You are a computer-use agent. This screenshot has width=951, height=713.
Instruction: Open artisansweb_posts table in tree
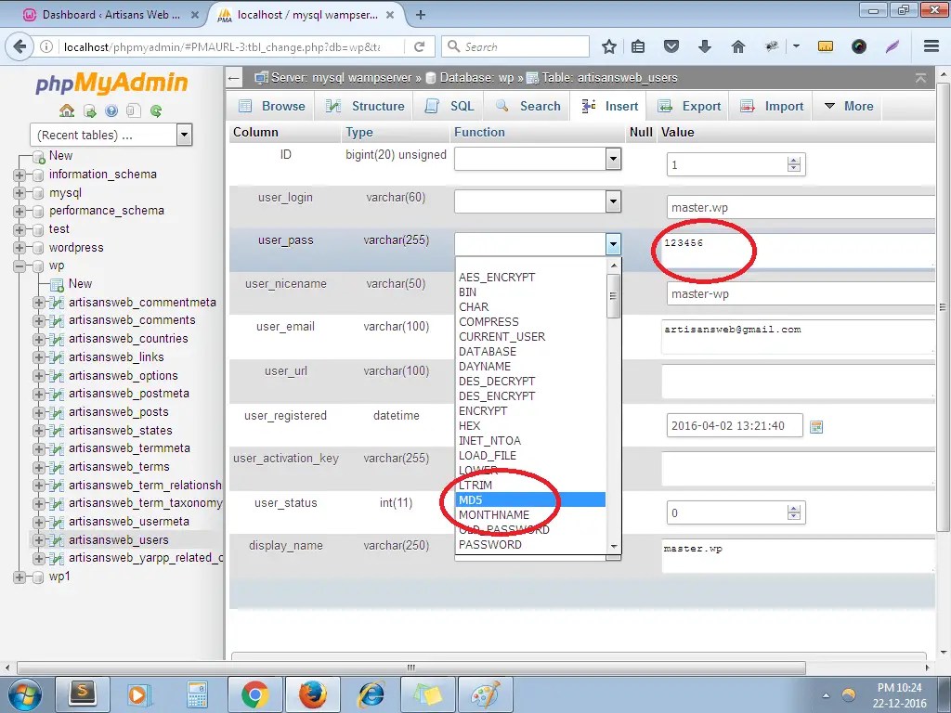click(x=118, y=411)
